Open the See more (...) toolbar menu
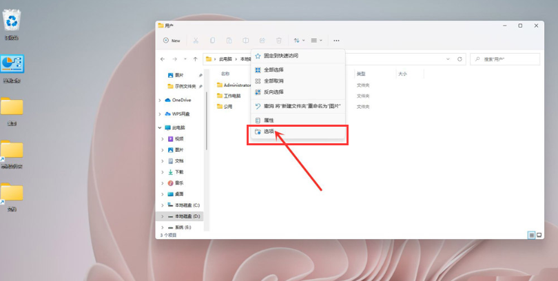The height and width of the screenshot is (281, 558). pos(336,41)
